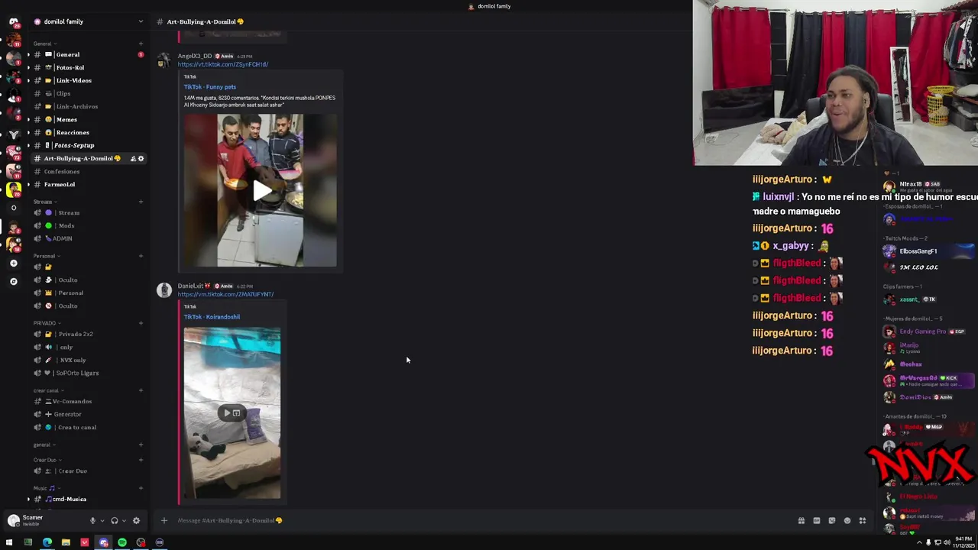The width and height of the screenshot is (978, 550).
Task: Open File Explorer from taskbar
Action: pyautogui.click(x=66, y=542)
